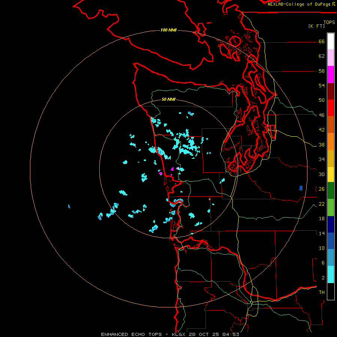Click the 20 OCT 25 date text

tap(204, 334)
